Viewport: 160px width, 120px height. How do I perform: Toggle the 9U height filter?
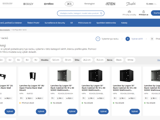(x=36, y=60)
